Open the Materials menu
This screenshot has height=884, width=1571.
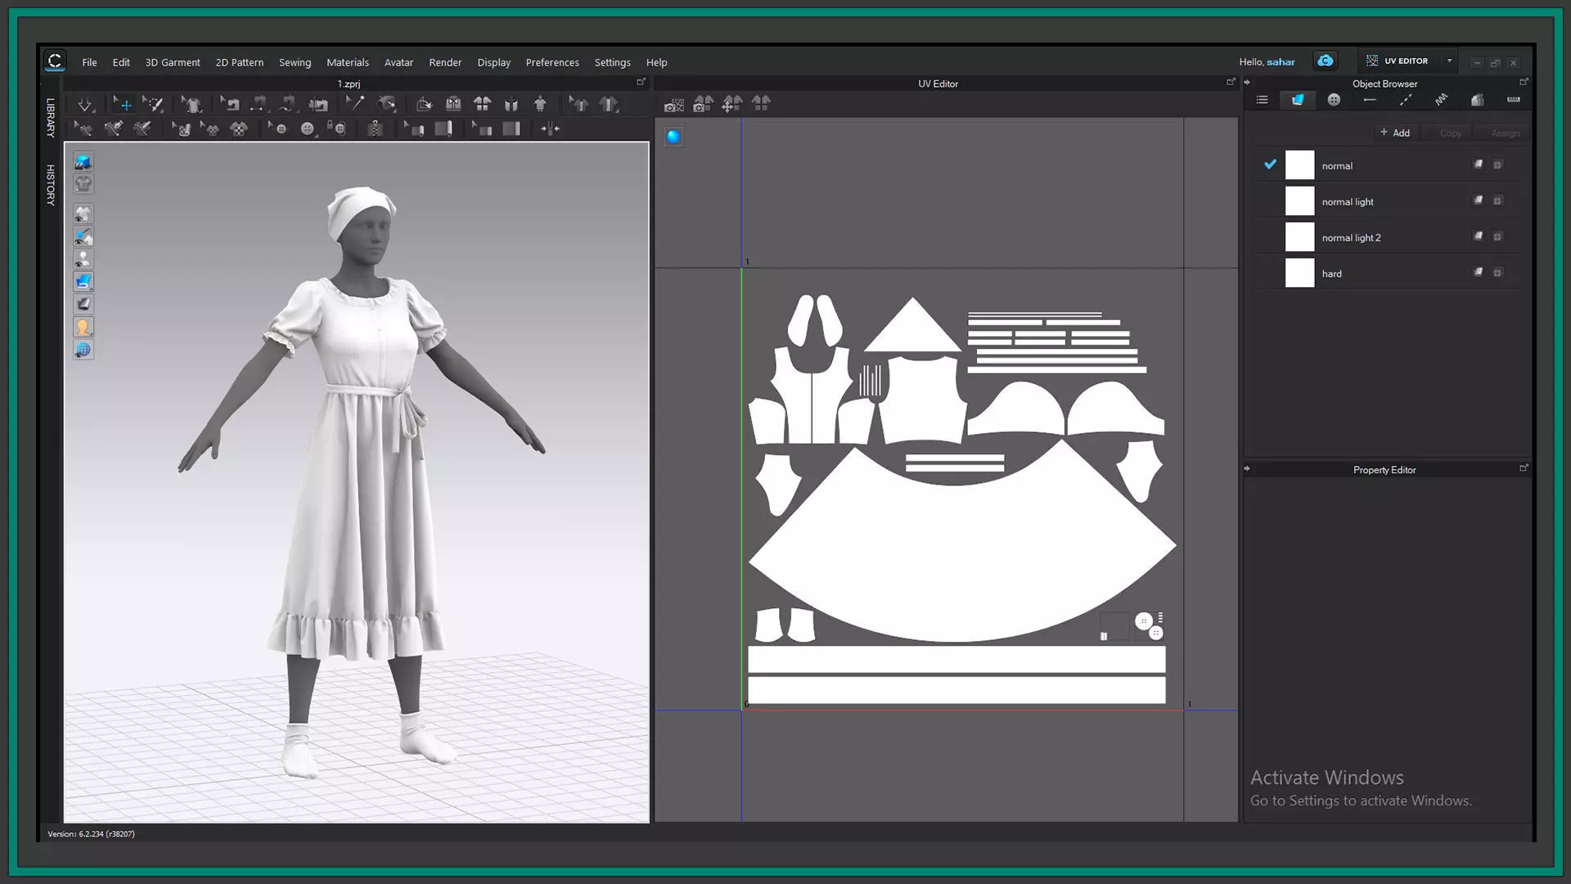pos(348,62)
